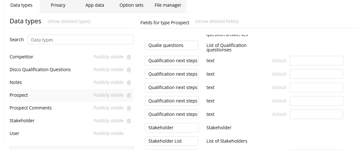Open the File manager tab
The width and height of the screenshot is (358, 150).
coord(168,5)
